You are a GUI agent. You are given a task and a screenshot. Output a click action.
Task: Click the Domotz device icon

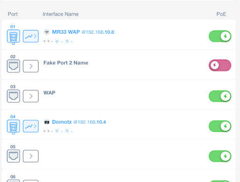(x=46, y=122)
